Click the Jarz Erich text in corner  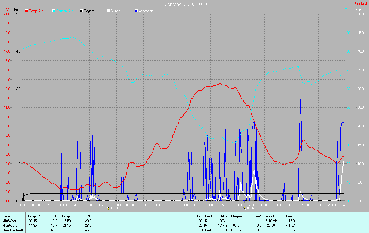(x=361, y=3)
